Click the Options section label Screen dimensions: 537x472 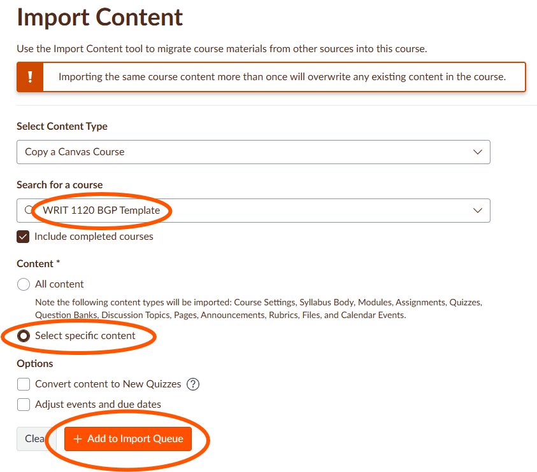point(35,363)
